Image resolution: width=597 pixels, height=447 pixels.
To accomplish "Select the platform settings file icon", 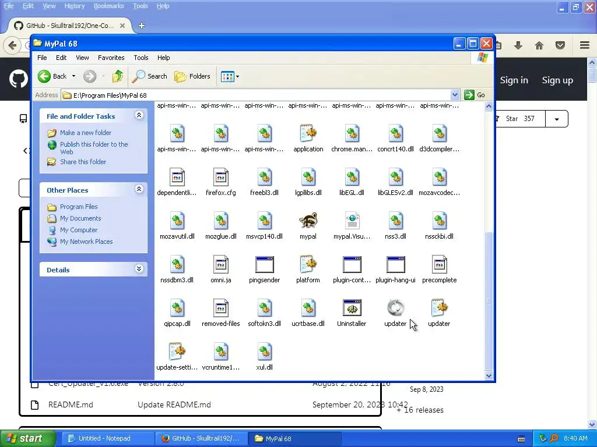I will pyautogui.click(x=308, y=265).
